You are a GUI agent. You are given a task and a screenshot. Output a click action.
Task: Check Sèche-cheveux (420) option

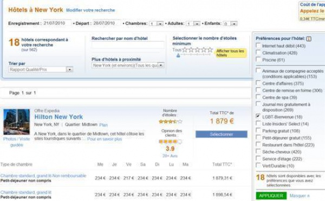pos(258,151)
